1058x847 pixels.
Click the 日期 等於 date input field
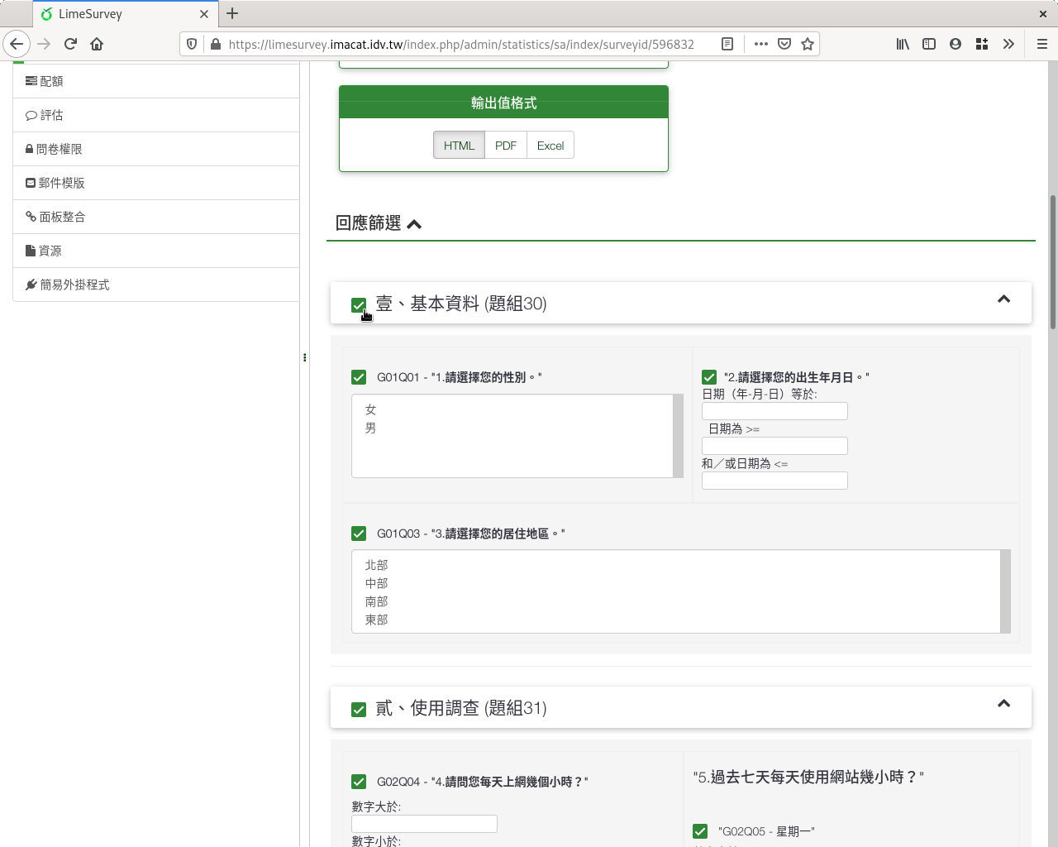[x=774, y=411]
